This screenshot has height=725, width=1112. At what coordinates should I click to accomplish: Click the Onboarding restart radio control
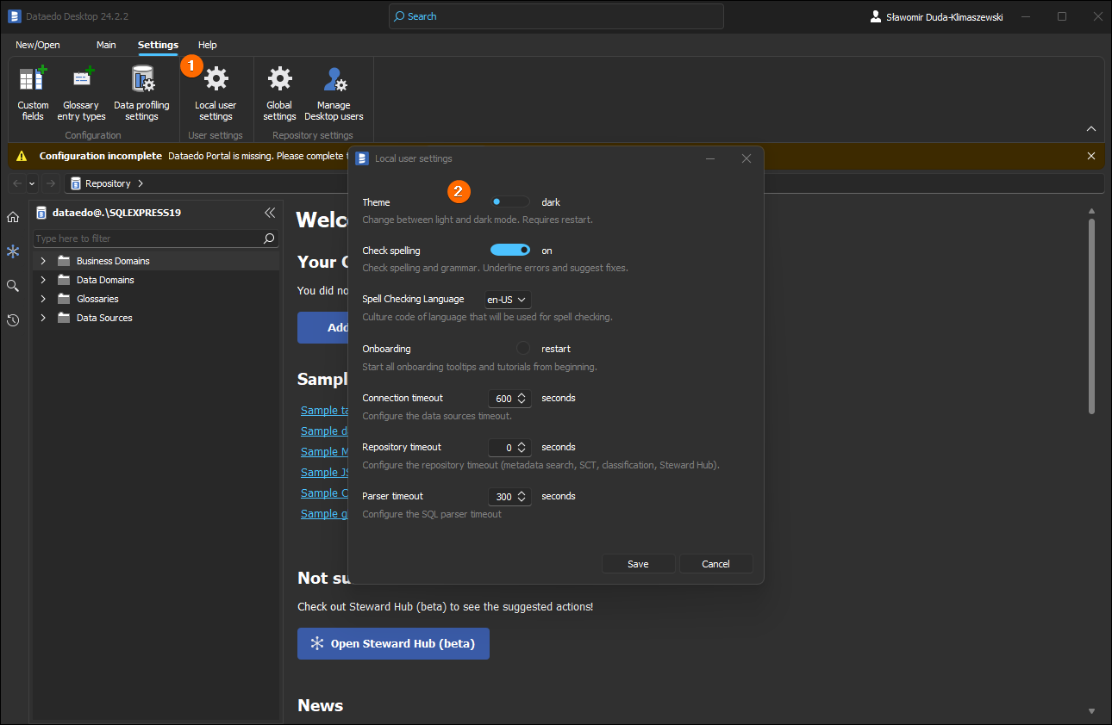523,349
